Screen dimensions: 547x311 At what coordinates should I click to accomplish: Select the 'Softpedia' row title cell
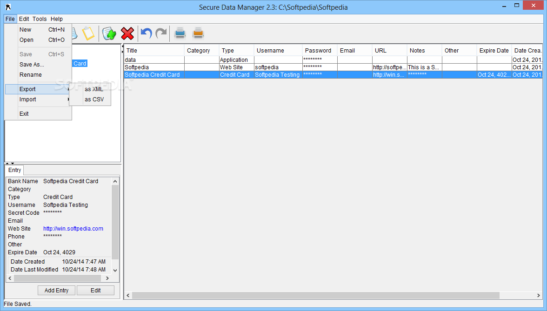tap(154, 67)
